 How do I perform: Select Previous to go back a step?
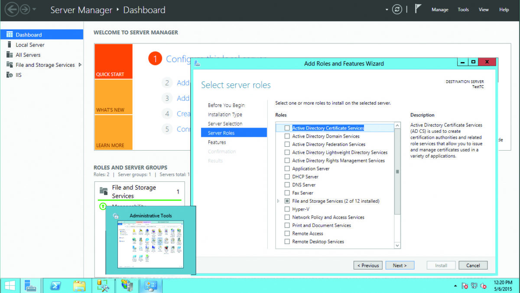[x=368, y=265]
